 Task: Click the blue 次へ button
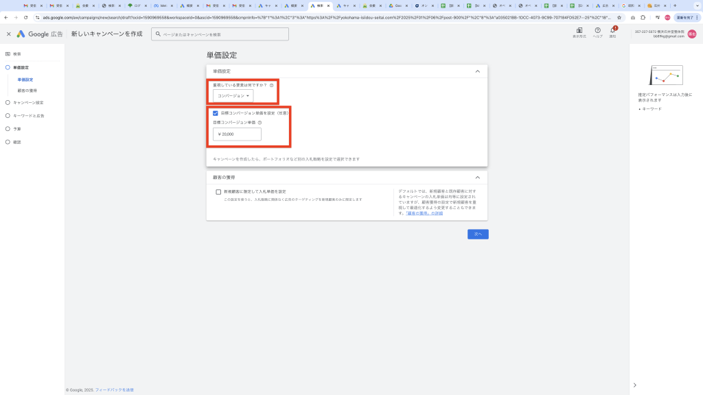[478, 234]
